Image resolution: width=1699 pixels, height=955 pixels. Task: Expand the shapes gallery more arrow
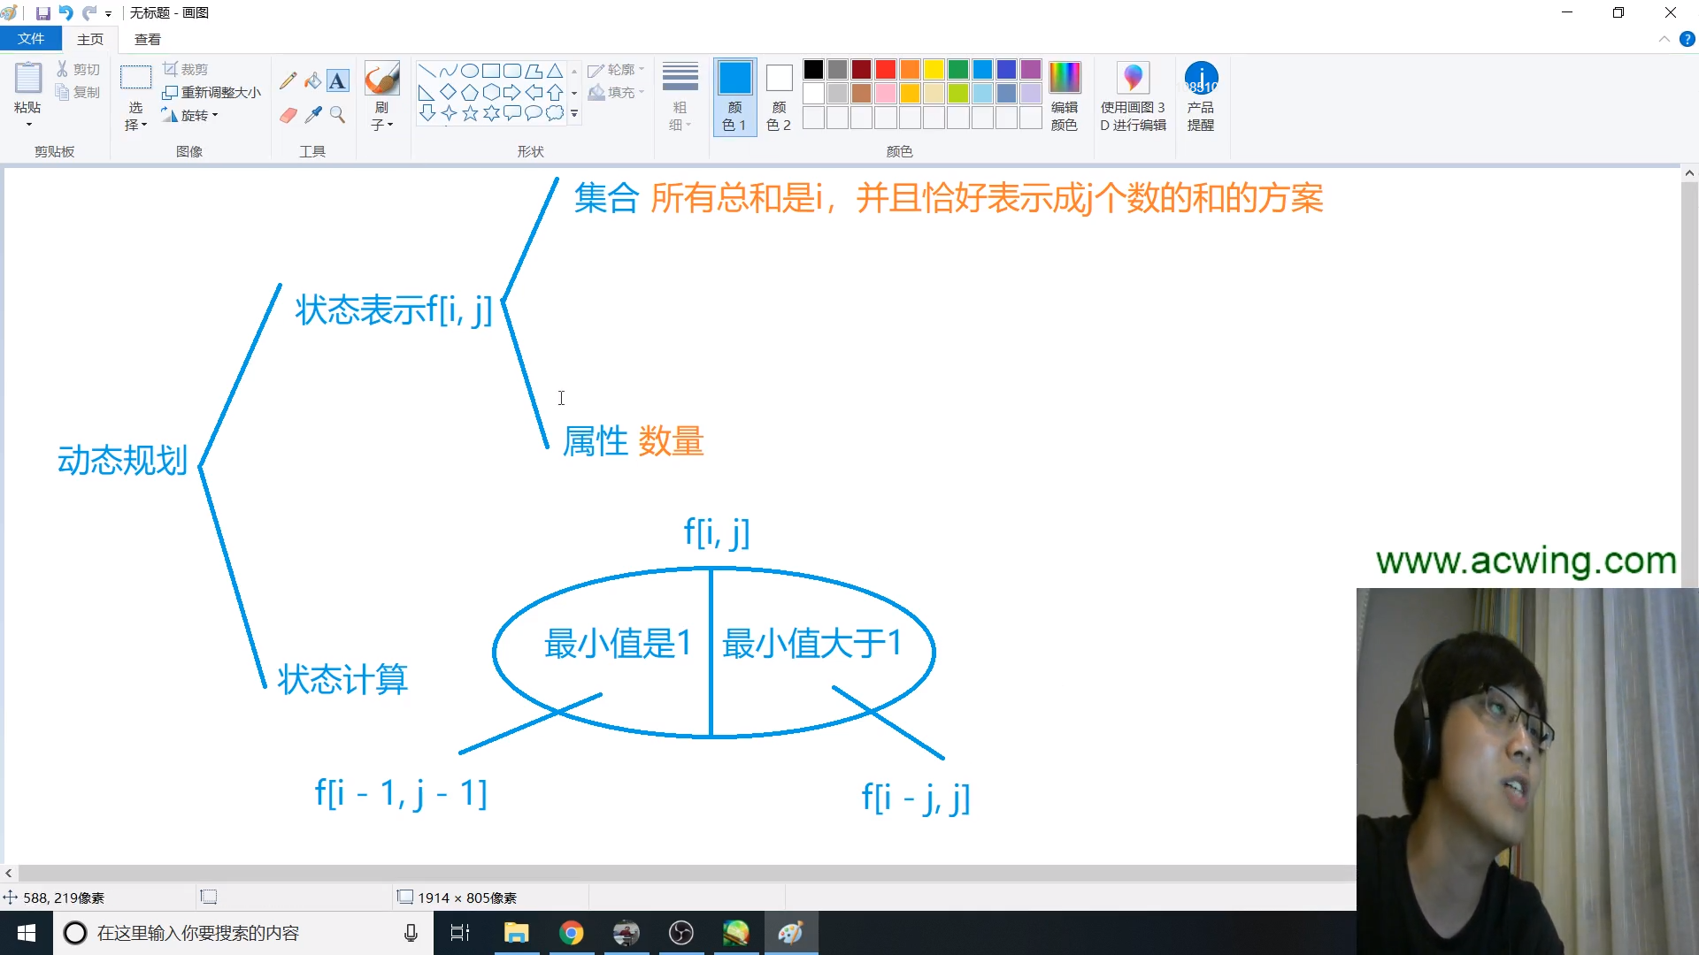(x=574, y=113)
